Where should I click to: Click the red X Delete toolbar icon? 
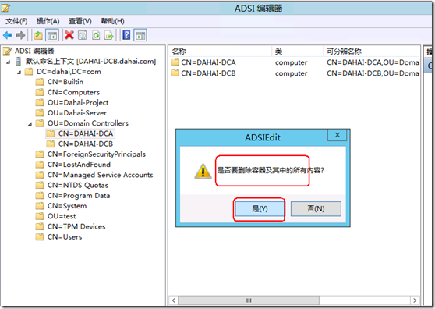pos(69,35)
